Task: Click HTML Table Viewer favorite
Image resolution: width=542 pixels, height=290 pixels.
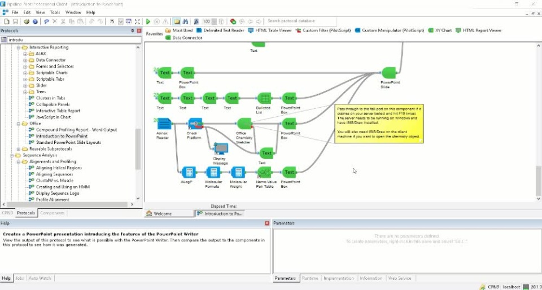Action: click(270, 30)
